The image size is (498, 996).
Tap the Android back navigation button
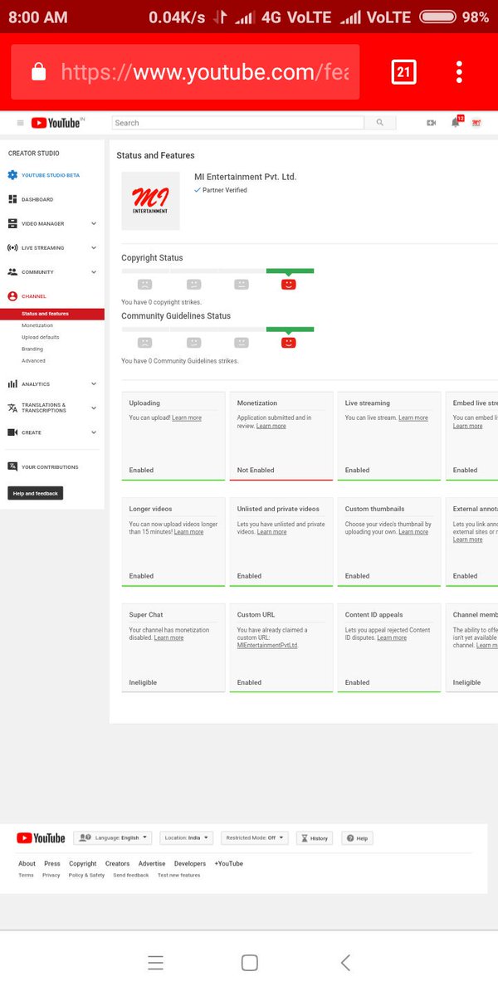346,963
